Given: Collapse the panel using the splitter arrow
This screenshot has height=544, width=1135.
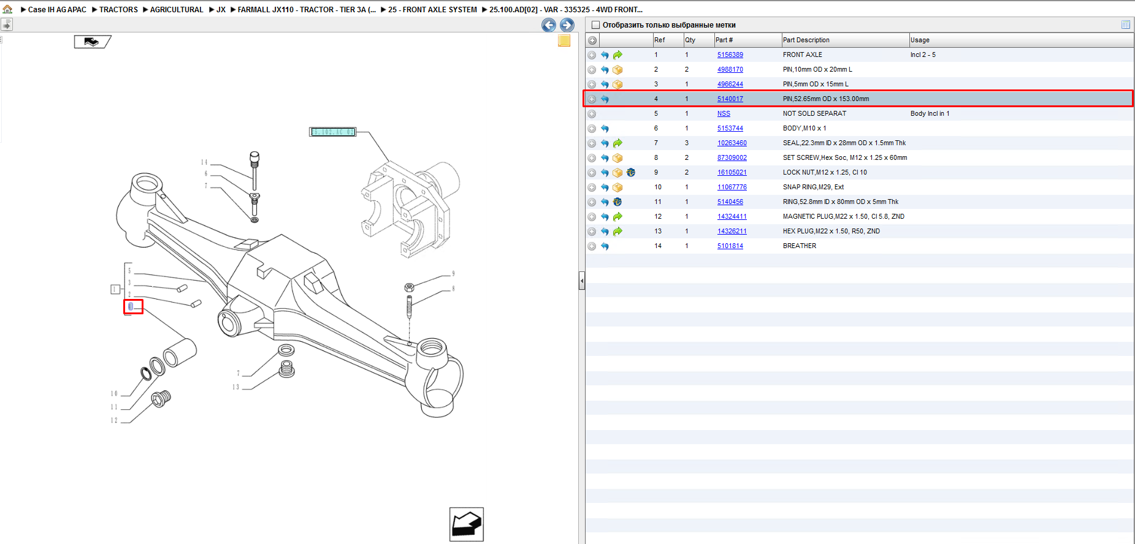Looking at the screenshot, I should (x=582, y=281).
